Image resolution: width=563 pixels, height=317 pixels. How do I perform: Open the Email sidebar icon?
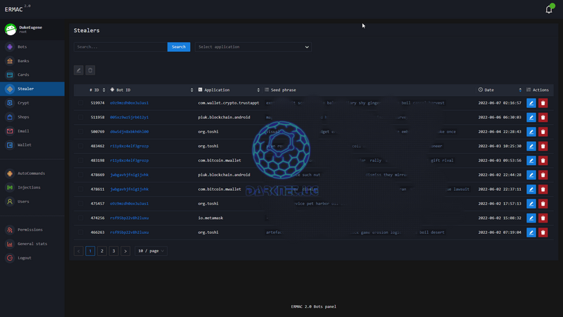pyautogui.click(x=10, y=131)
